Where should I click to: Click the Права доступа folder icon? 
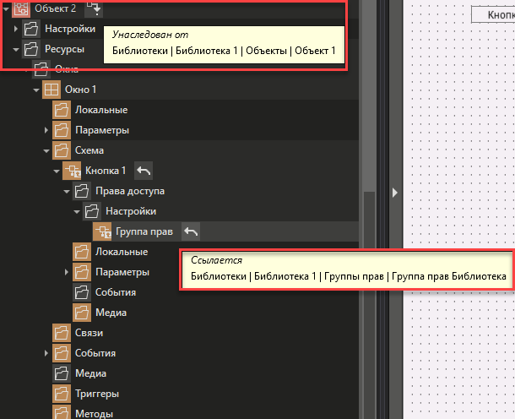[x=82, y=191]
